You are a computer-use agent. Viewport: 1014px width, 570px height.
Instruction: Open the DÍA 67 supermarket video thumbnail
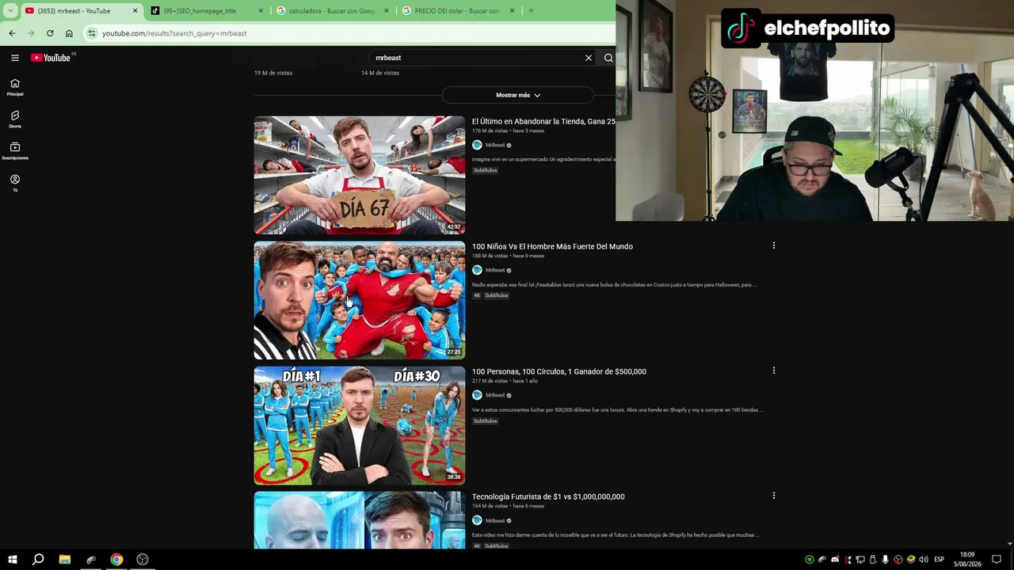click(360, 175)
